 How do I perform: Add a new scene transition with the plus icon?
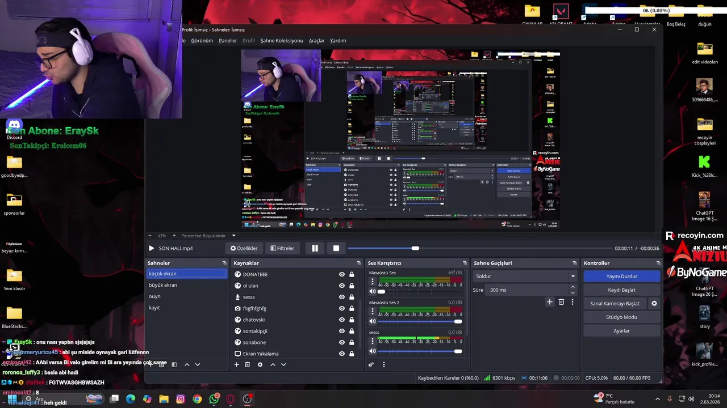(x=549, y=302)
